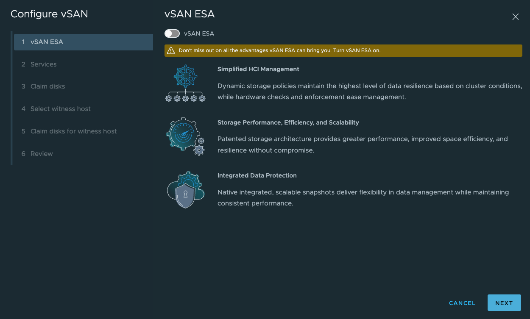This screenshot has height=319, width=530.
Task: Switch the vSAN ESA slider off
Action: tap(172, 33)
